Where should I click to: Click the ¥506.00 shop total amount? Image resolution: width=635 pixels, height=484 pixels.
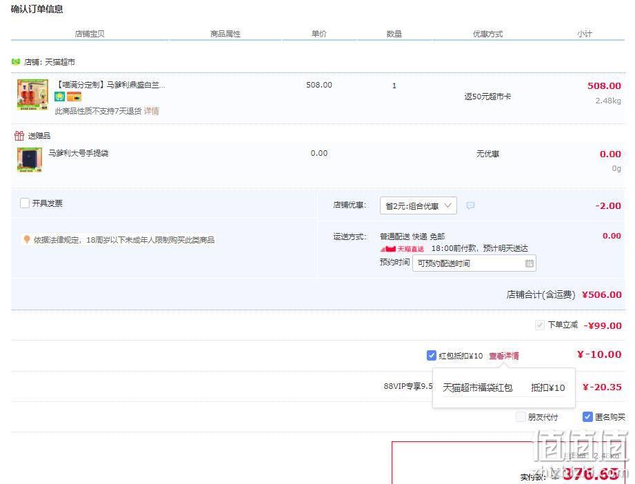(x=601, y=295)
